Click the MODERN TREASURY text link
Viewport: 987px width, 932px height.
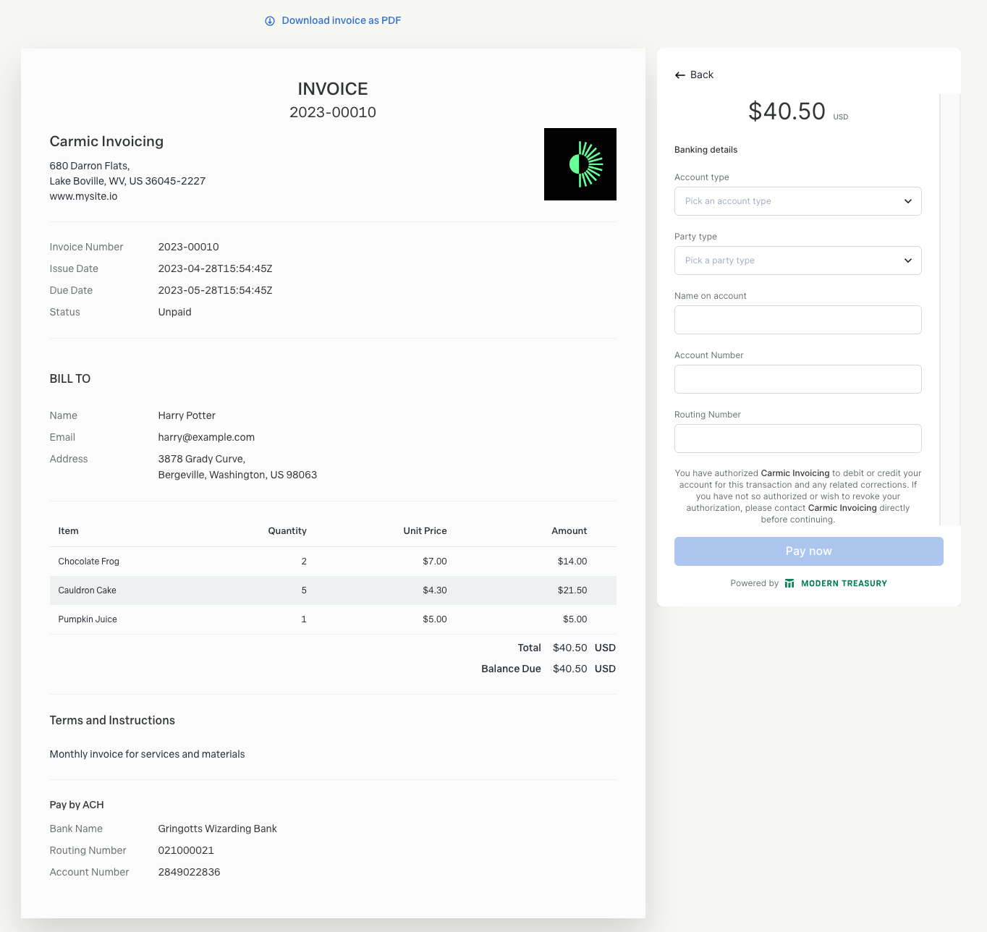click(844, 582)
